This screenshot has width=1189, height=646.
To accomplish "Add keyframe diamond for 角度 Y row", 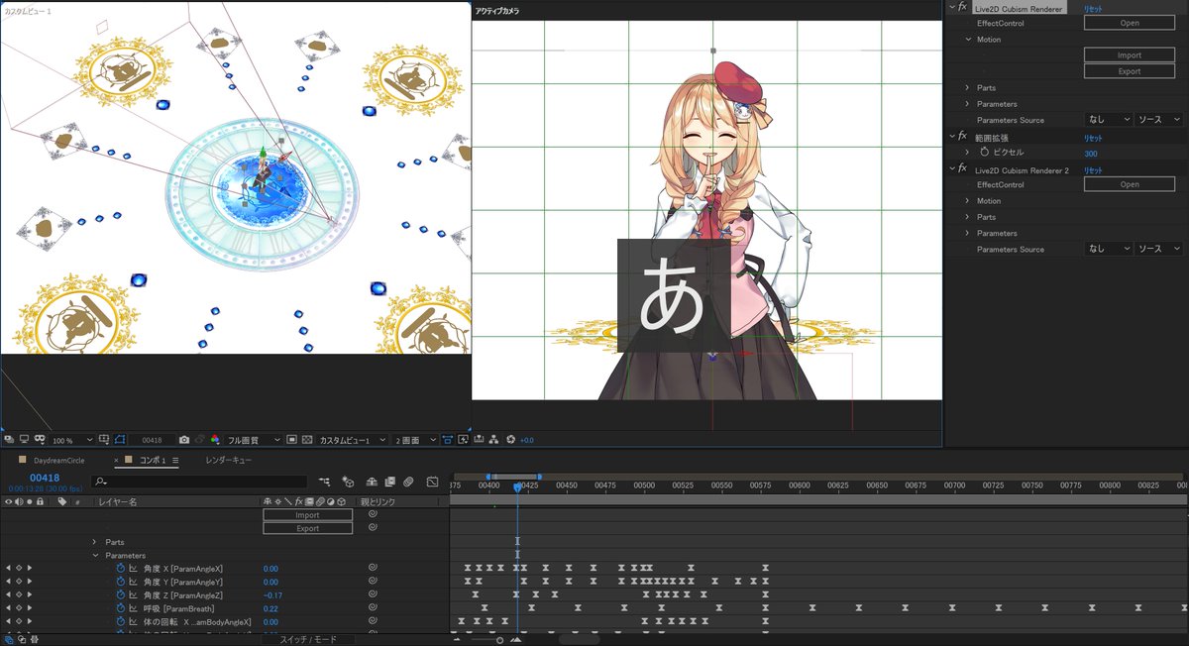I will 18,582.
